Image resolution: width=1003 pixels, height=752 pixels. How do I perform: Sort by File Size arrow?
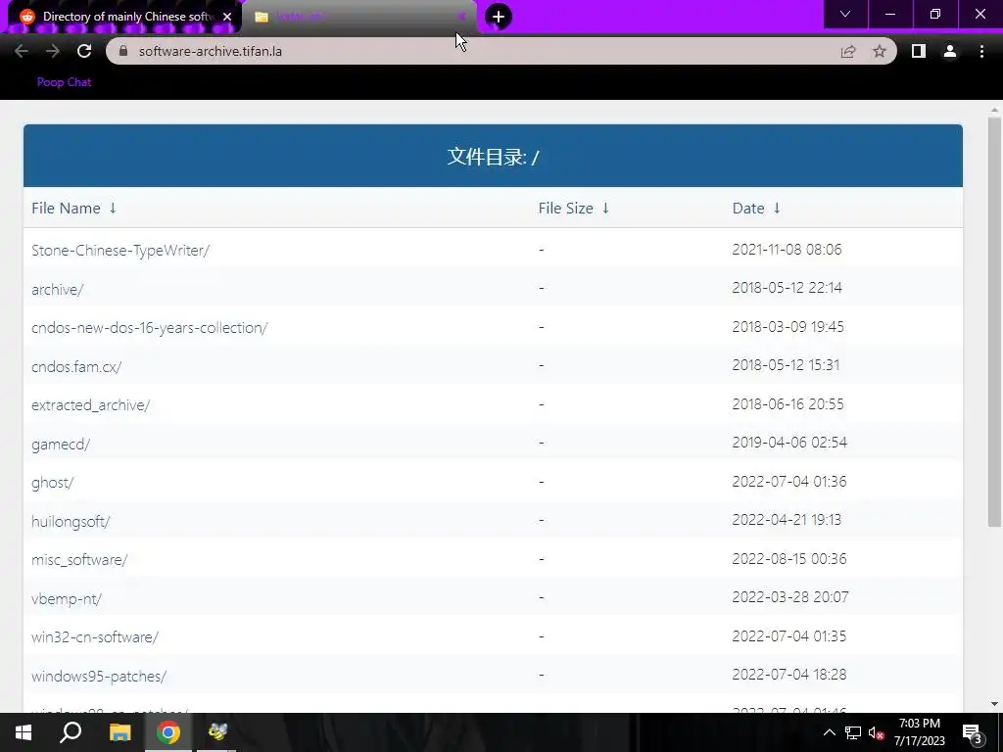pyautogui.click(x=605, y=208)
